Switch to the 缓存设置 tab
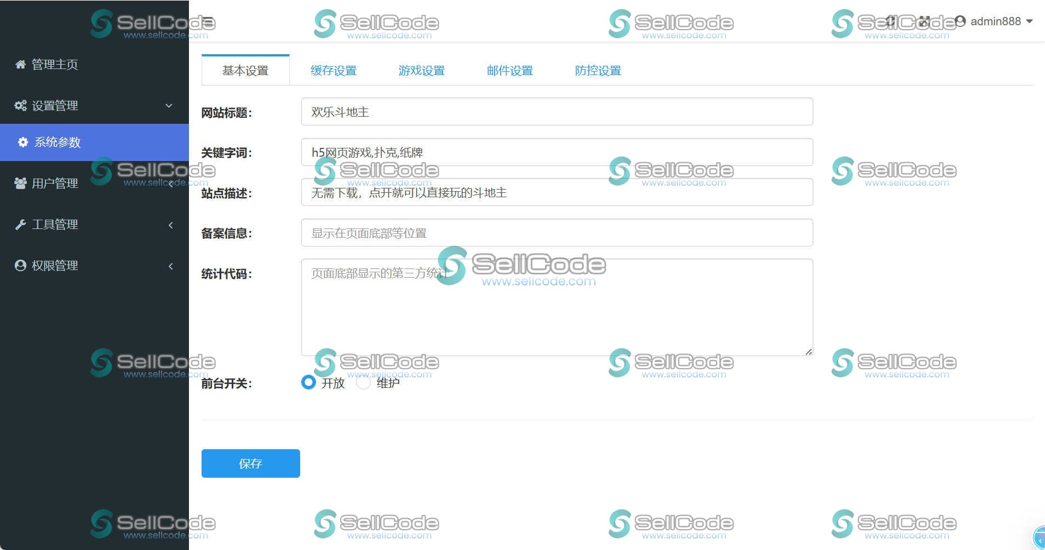Image resolution: width=1045 pixels, height=550 pixels. click(334, 70)
